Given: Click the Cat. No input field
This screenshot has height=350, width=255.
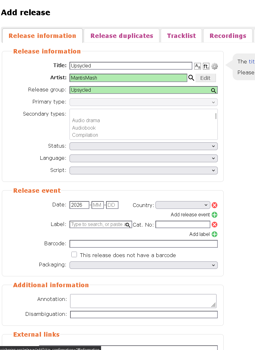Looking at the screenshot, I should tap(183, 224).
